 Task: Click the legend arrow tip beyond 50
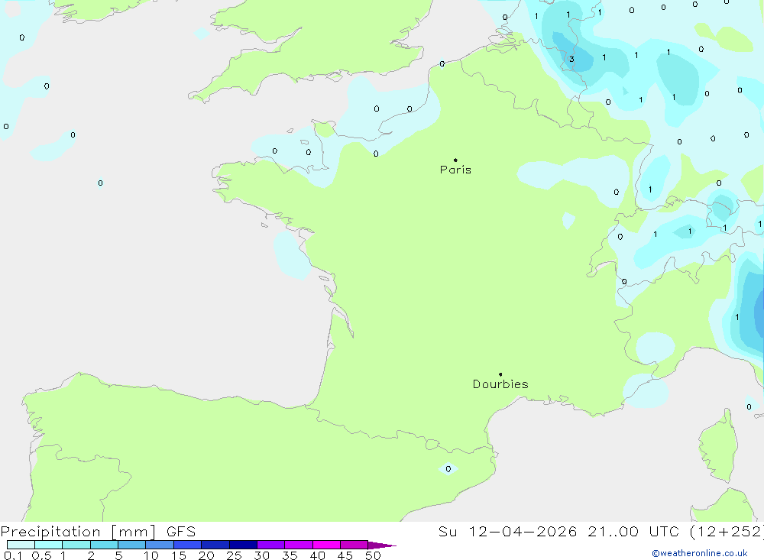coord(383,545)
